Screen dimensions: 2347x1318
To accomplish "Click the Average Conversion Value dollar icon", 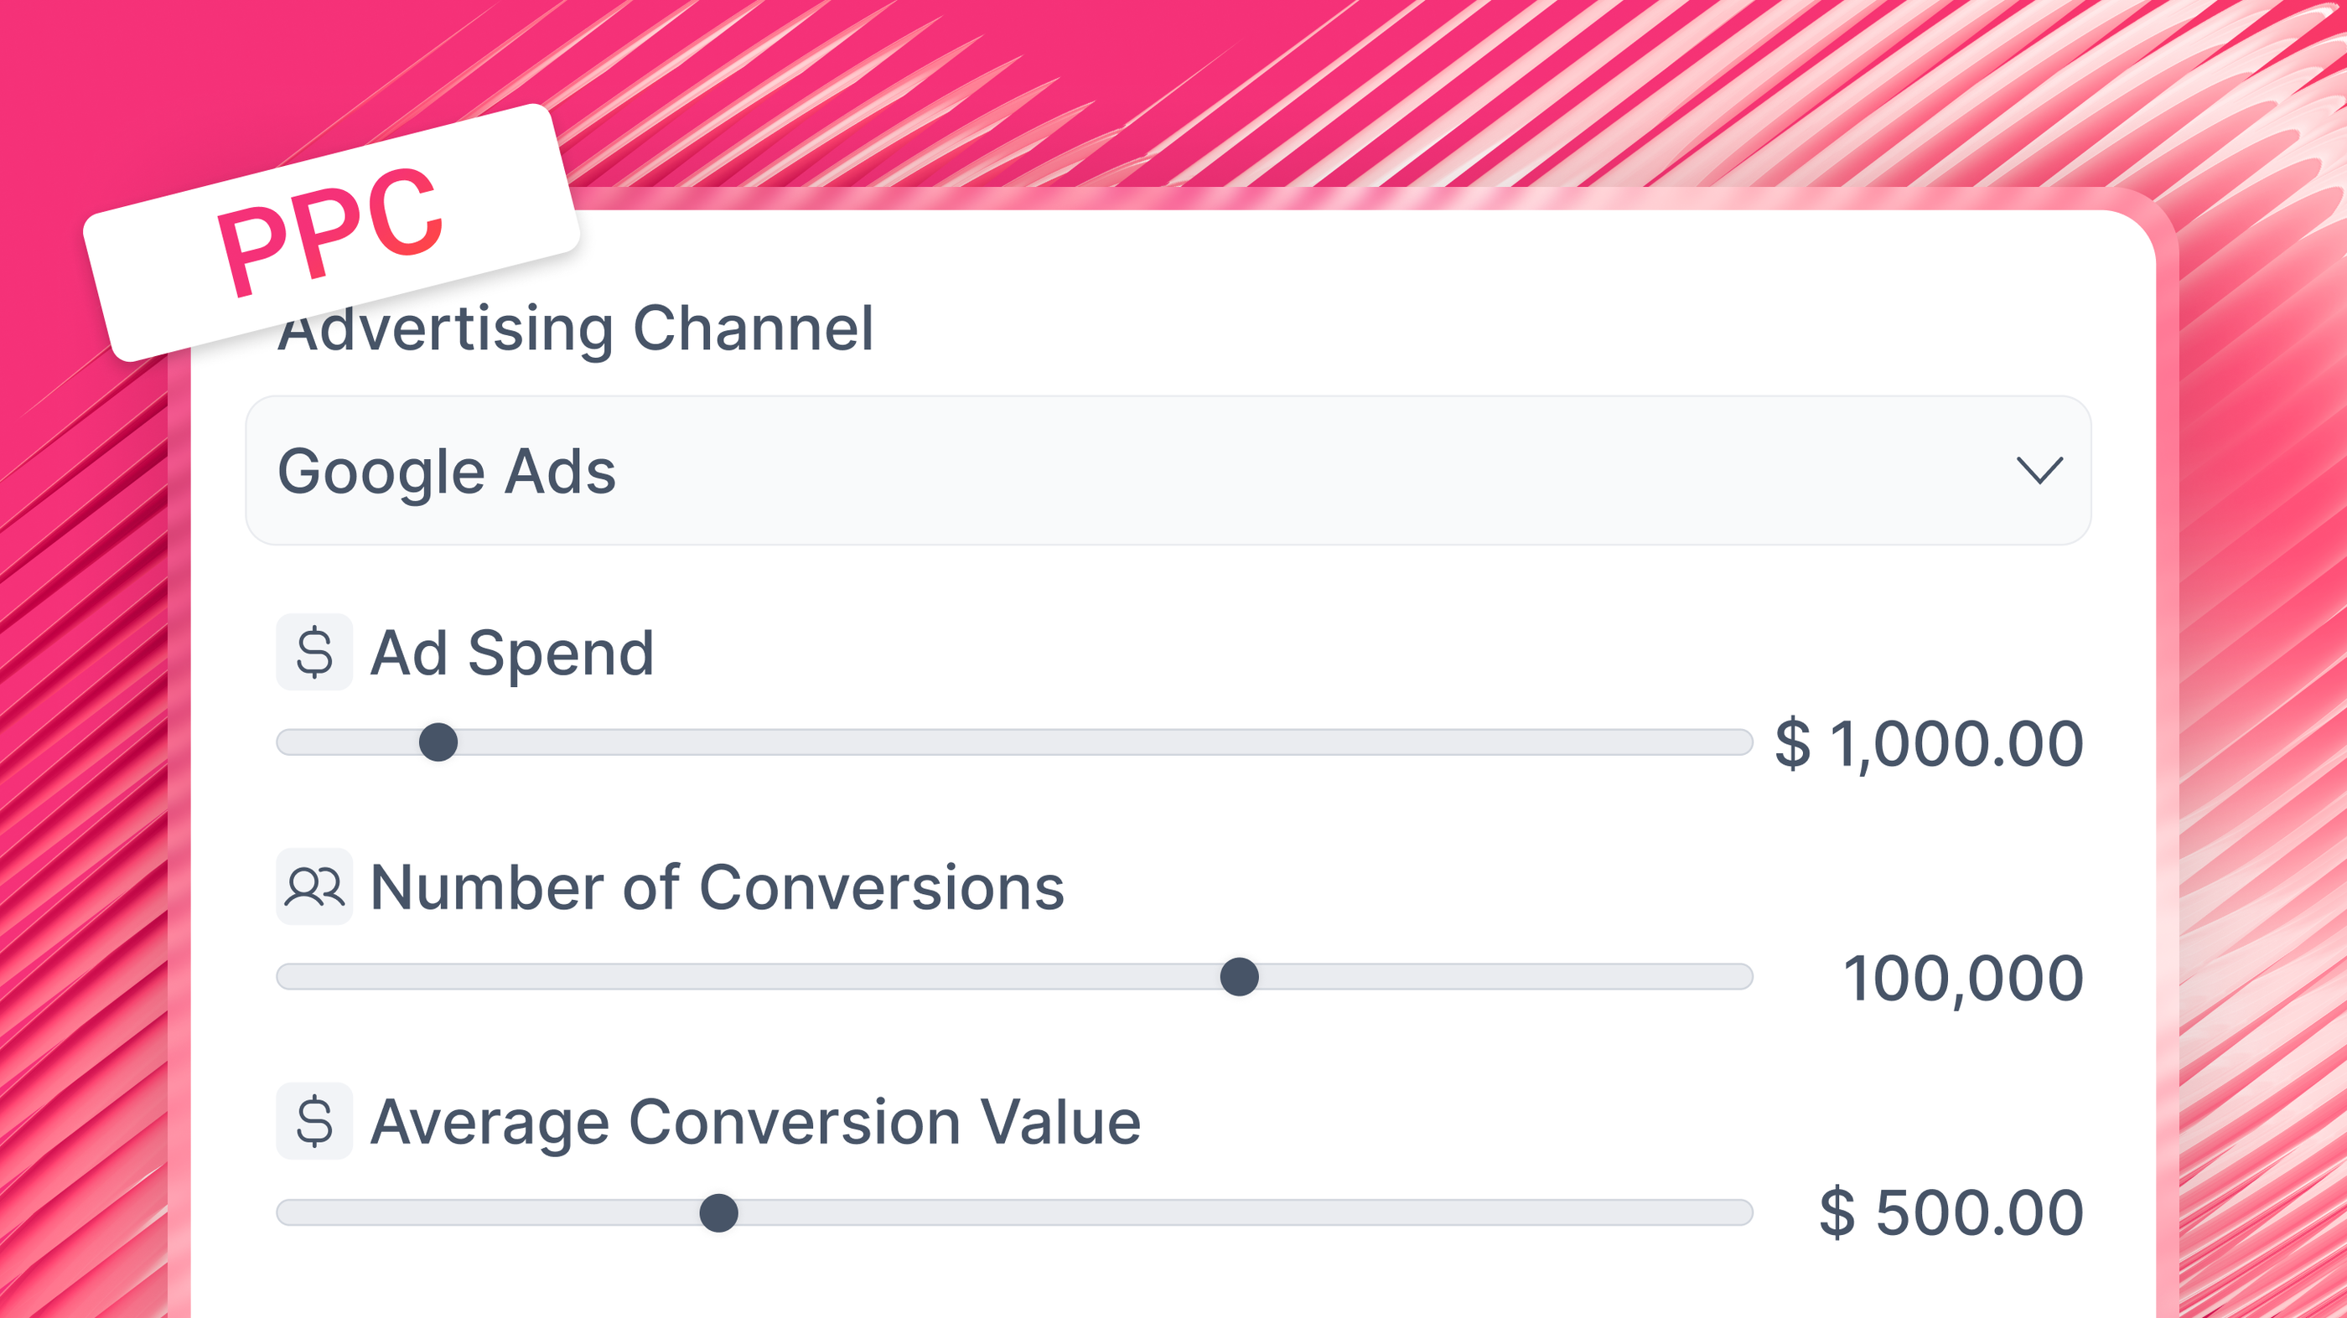I will [x=314, y=1121].
